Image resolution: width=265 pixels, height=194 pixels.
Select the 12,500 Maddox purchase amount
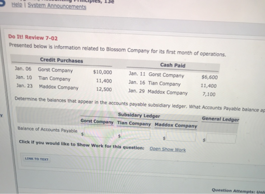pos(104,89)
